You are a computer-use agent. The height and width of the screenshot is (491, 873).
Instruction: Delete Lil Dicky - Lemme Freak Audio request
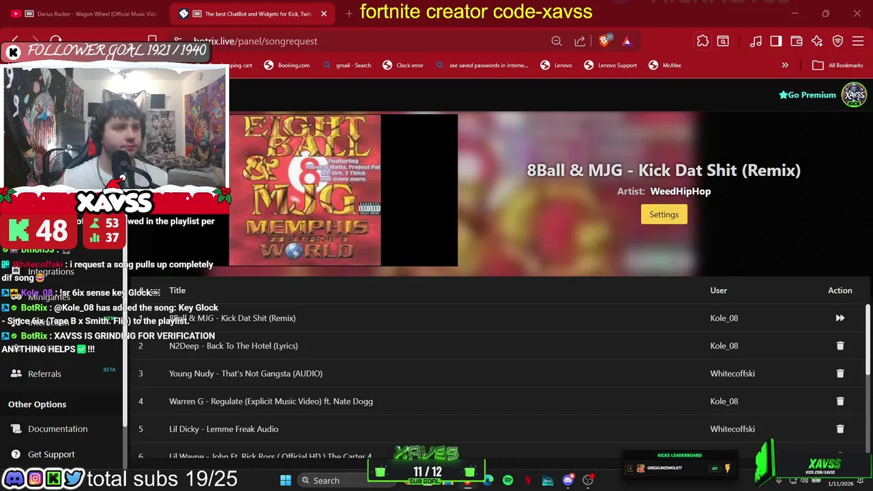(840, 429)
